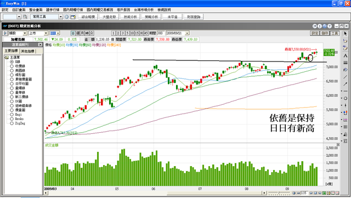Select the 日 daily period button

pos(73,33)
